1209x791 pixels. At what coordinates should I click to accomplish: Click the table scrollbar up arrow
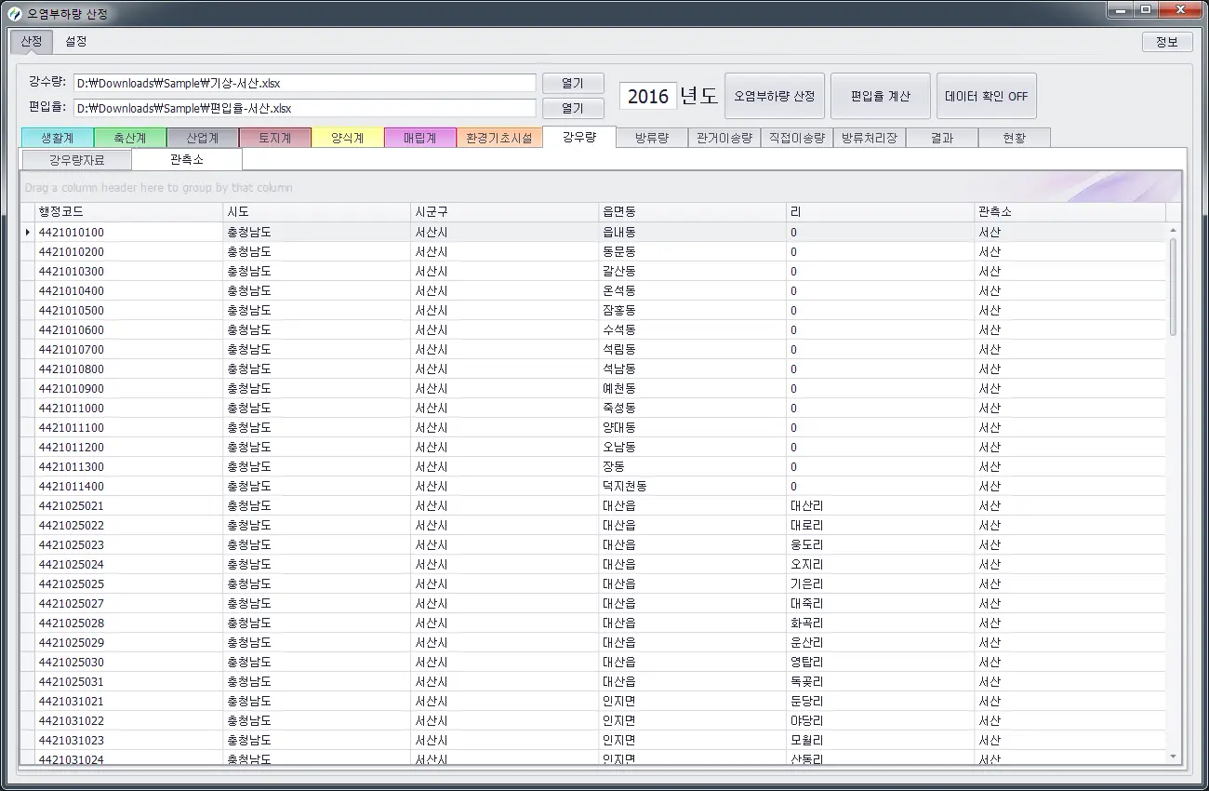pos(1173,230)
